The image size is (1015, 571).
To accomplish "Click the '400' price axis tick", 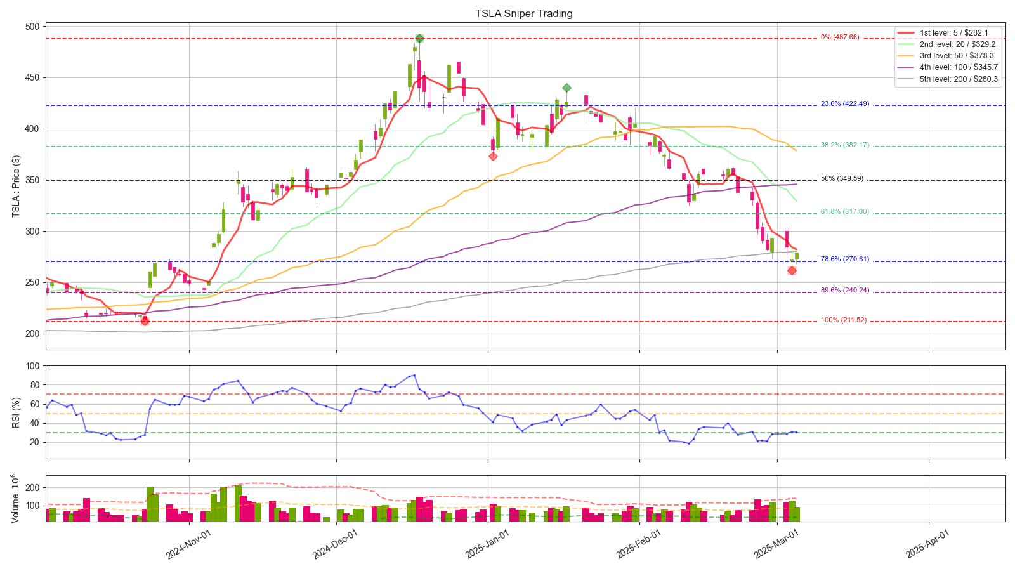I will coord(32,129).
